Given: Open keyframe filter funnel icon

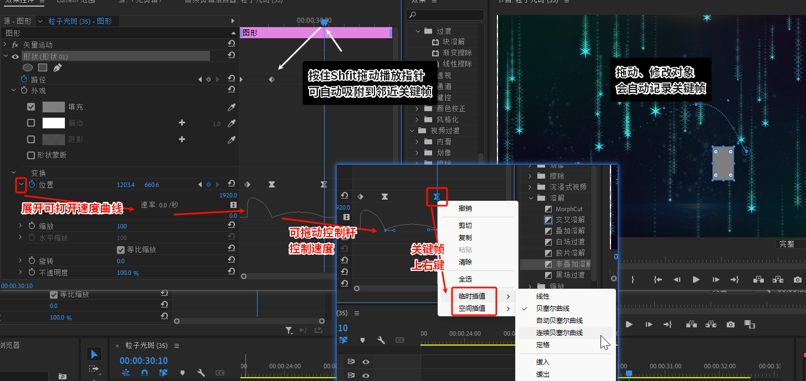Looking at the screenshot, I should (x=289, y=330).
